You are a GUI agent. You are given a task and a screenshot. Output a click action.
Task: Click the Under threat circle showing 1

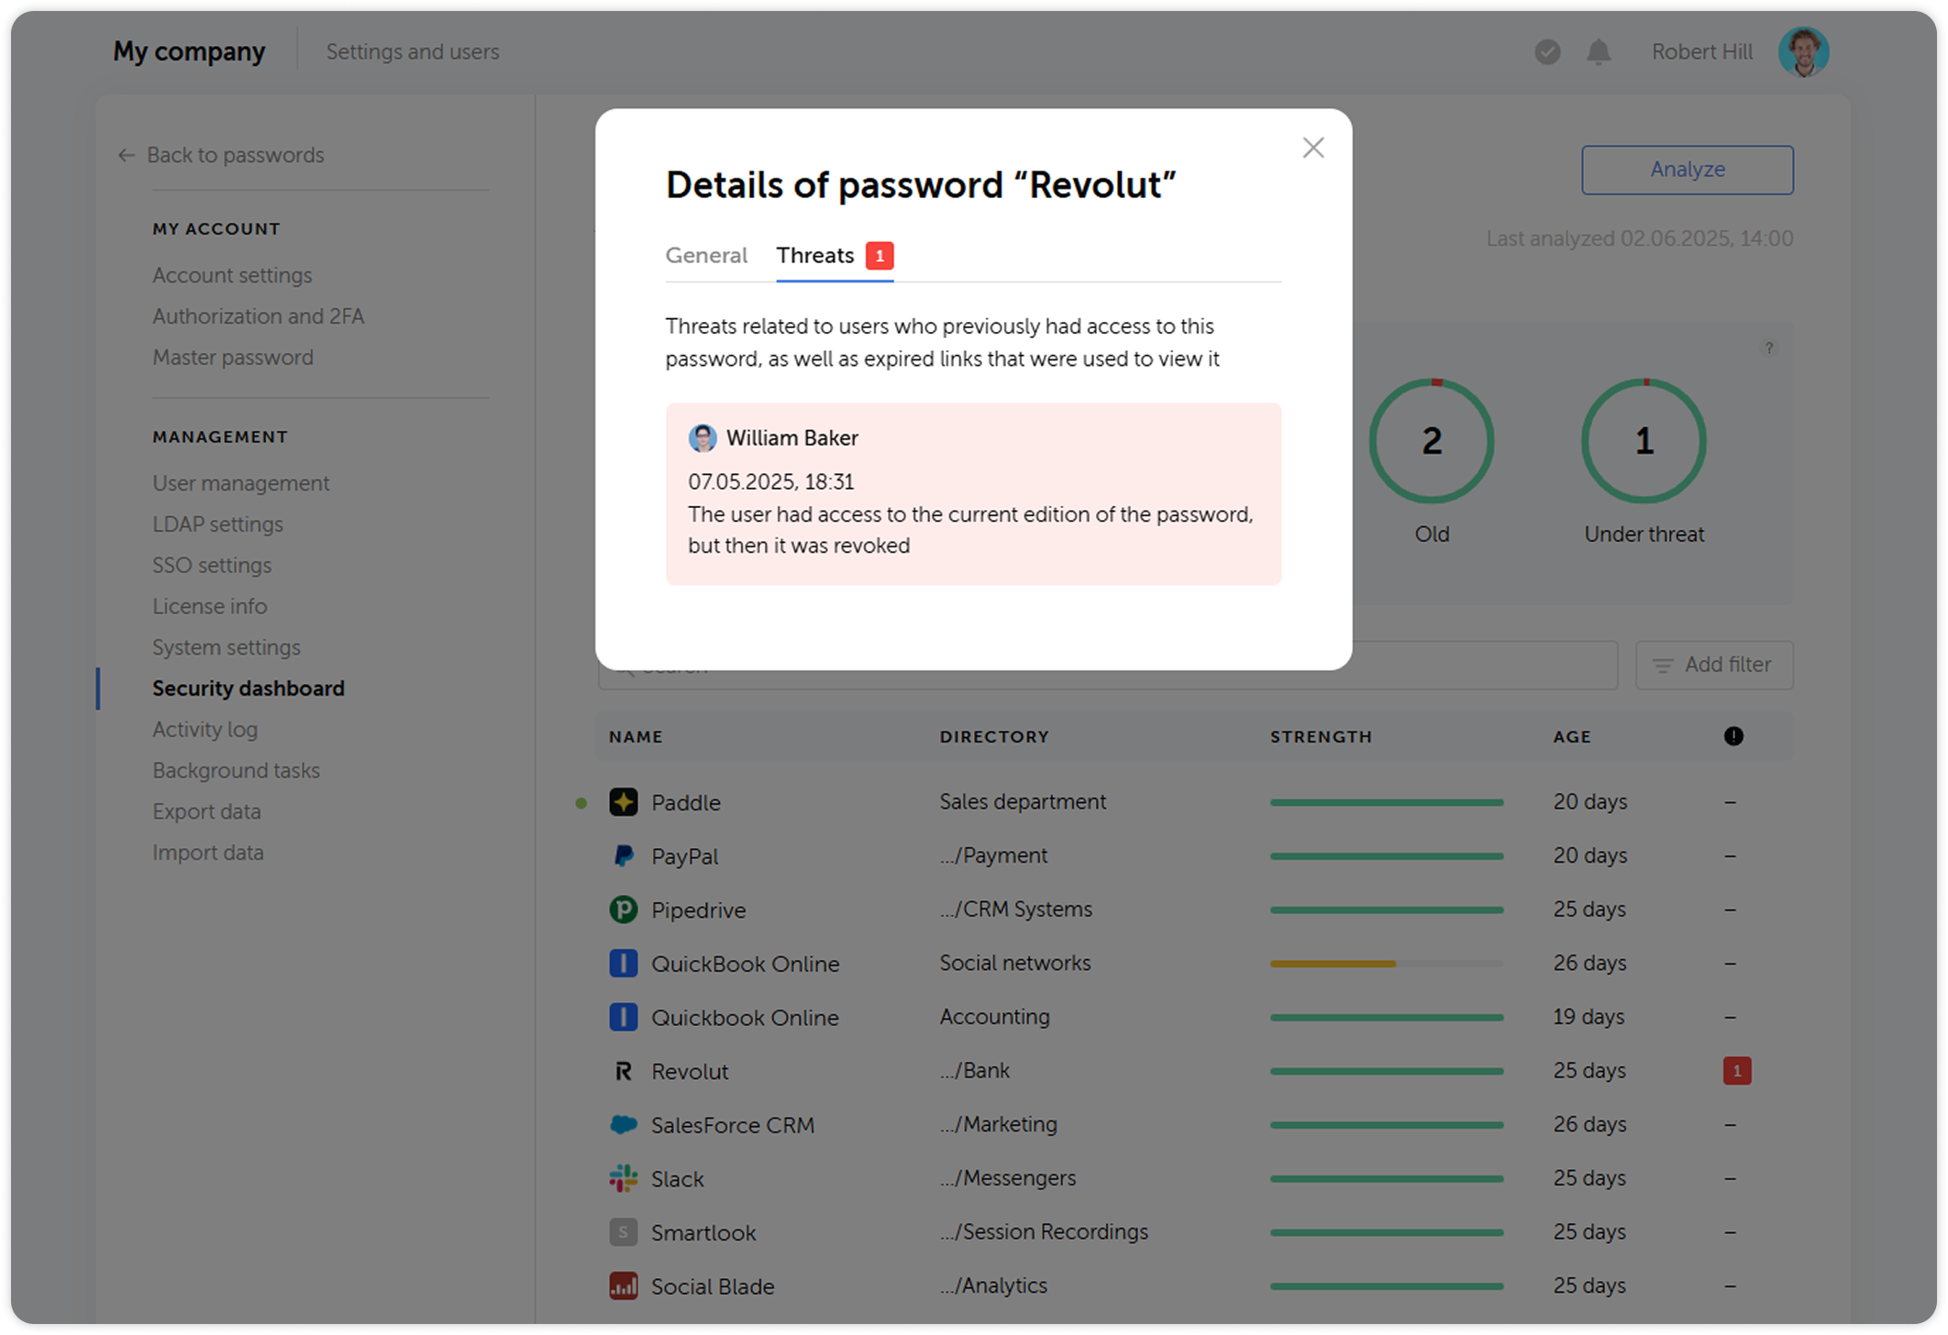(x=1644, y=441)
